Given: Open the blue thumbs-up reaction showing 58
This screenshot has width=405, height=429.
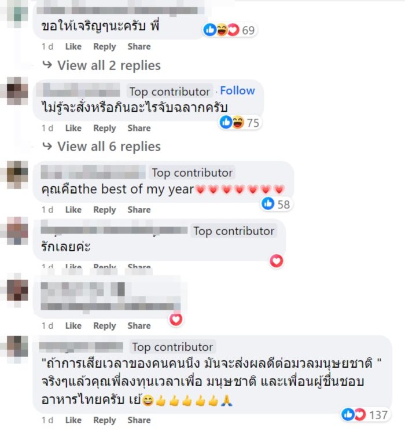Looking at the screenshot, I should click(x=276, y=204).
